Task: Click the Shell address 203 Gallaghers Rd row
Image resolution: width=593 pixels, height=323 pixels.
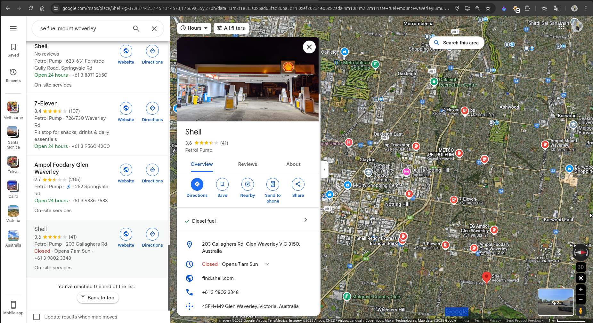Action: 248,248
